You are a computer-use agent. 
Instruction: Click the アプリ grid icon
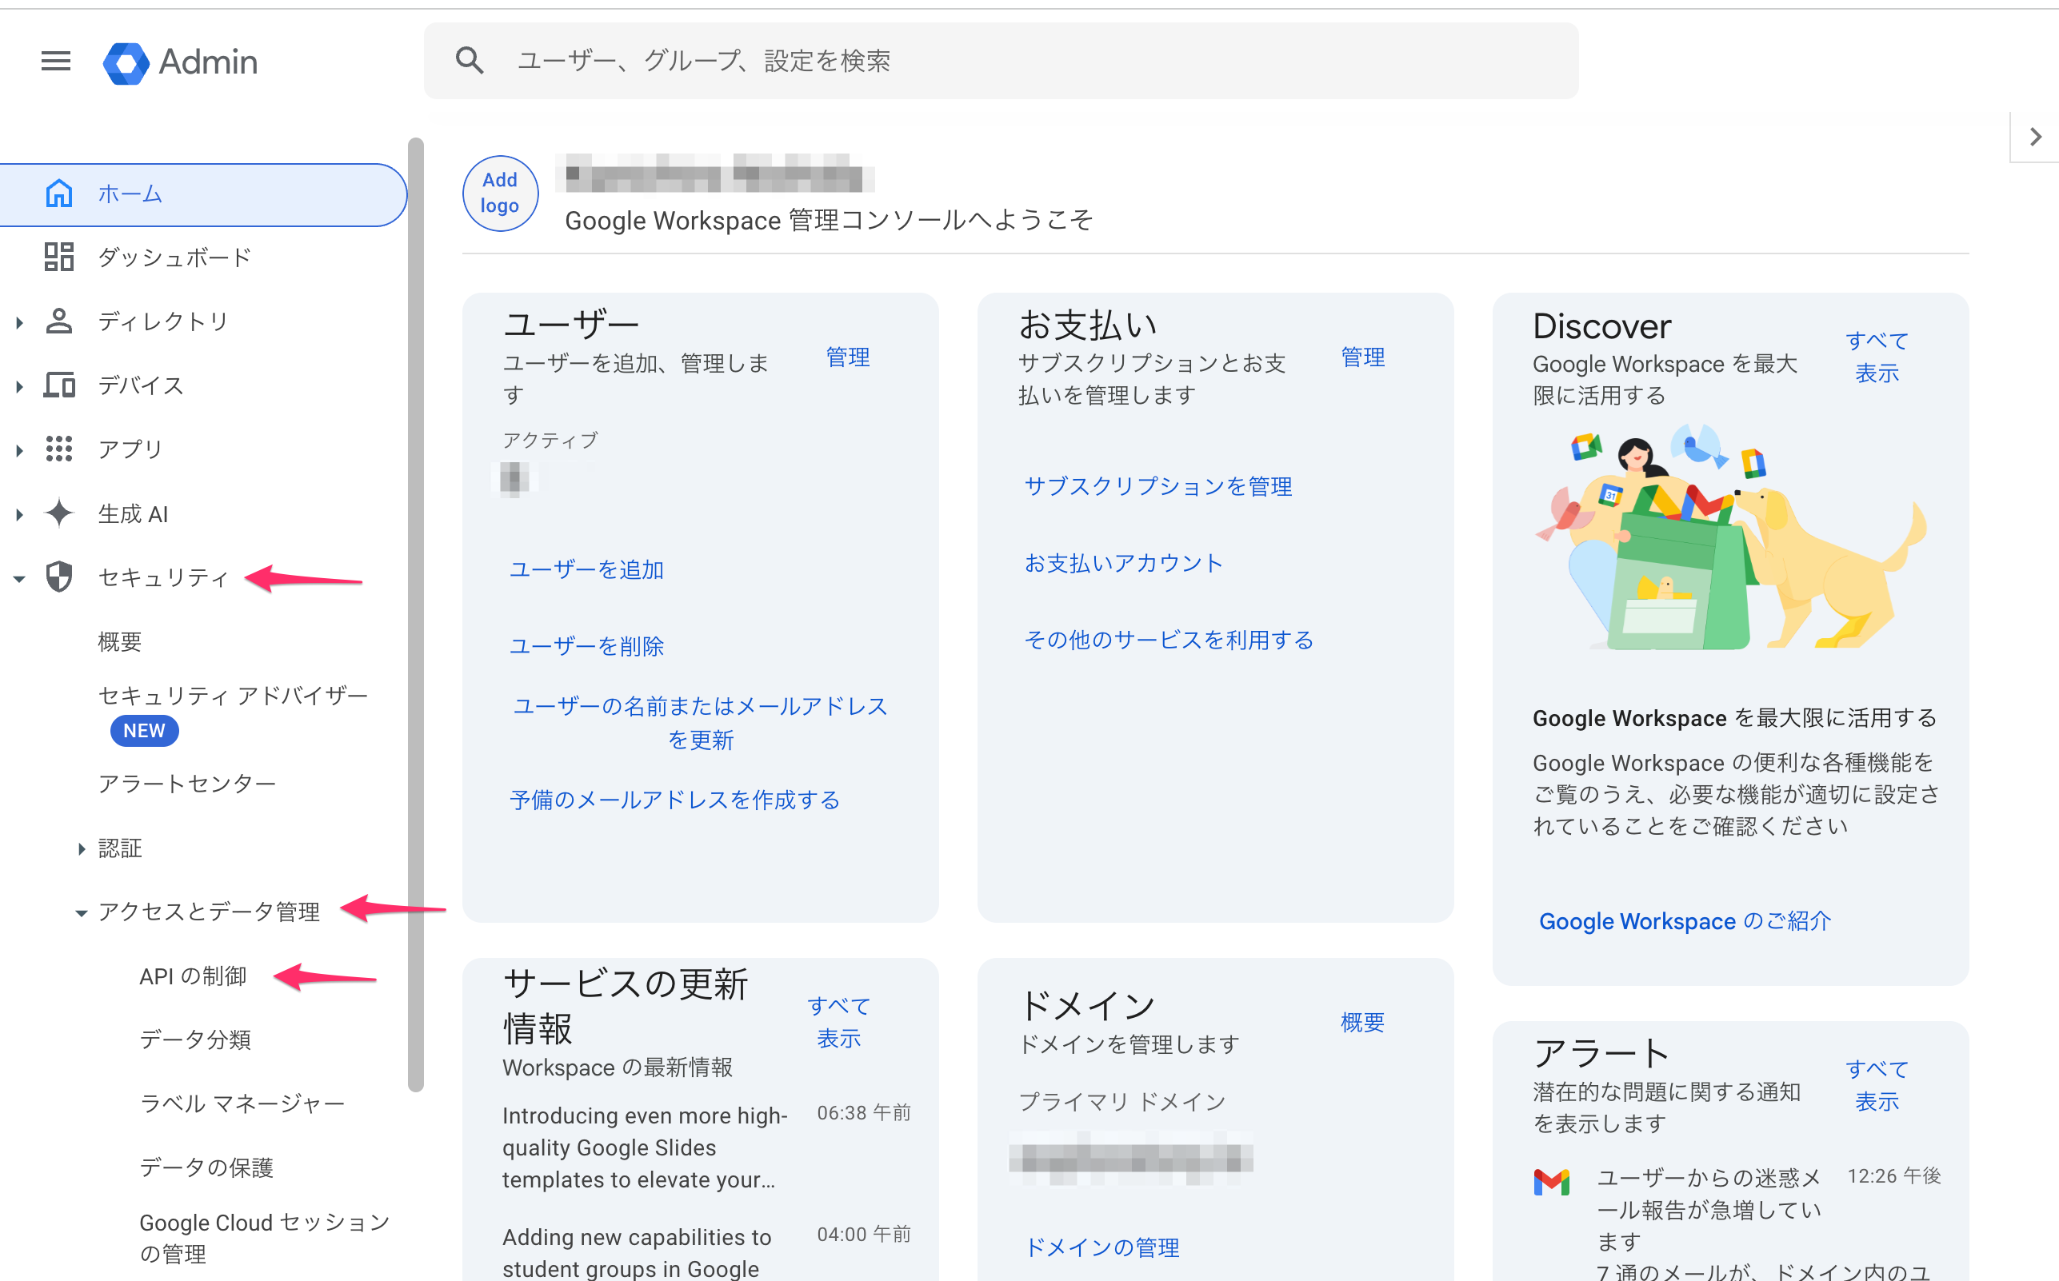58,449
